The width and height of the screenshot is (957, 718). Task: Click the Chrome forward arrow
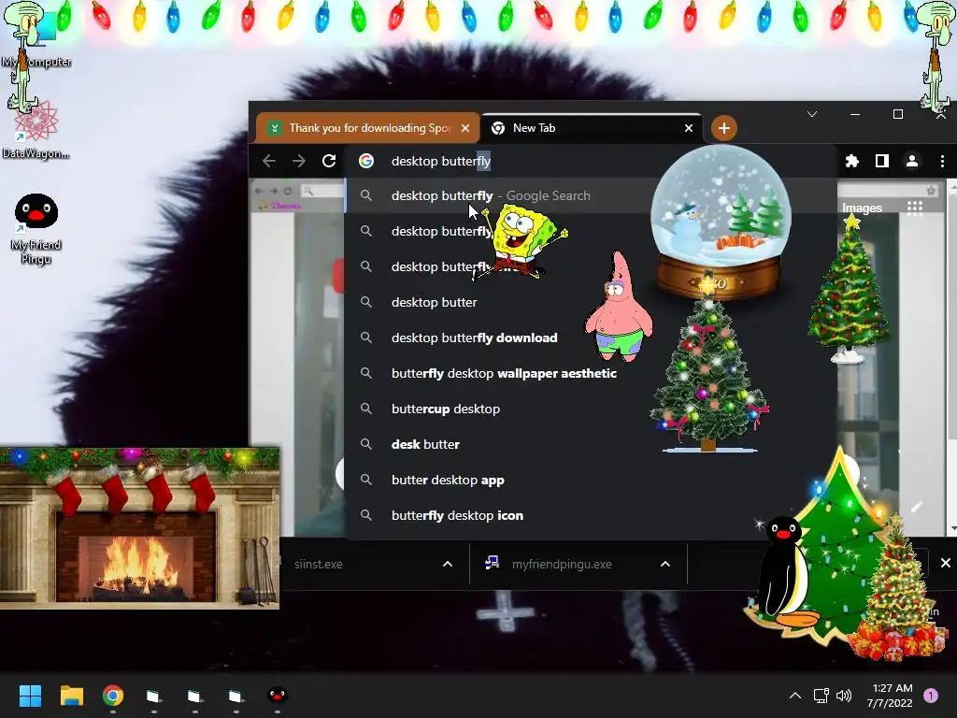298,161
